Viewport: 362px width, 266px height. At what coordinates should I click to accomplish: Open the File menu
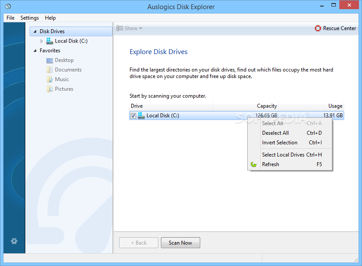click(10, 18)
